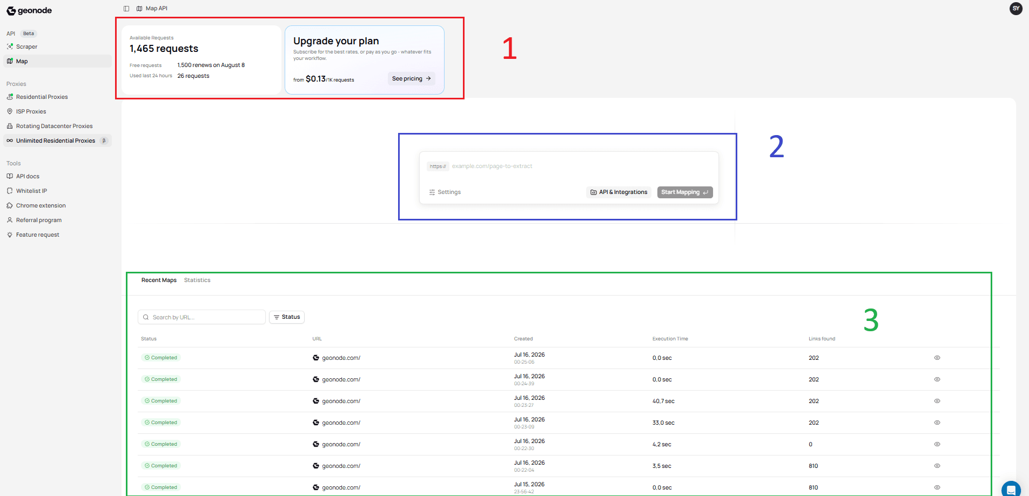View the map with 40.7 sec execution

tap(937, 401)
